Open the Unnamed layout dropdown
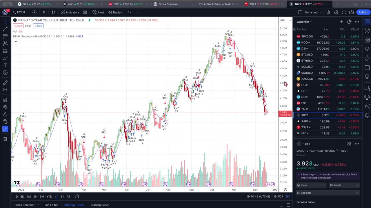Screen dimensions: 371x208 [x=313, y=12]
